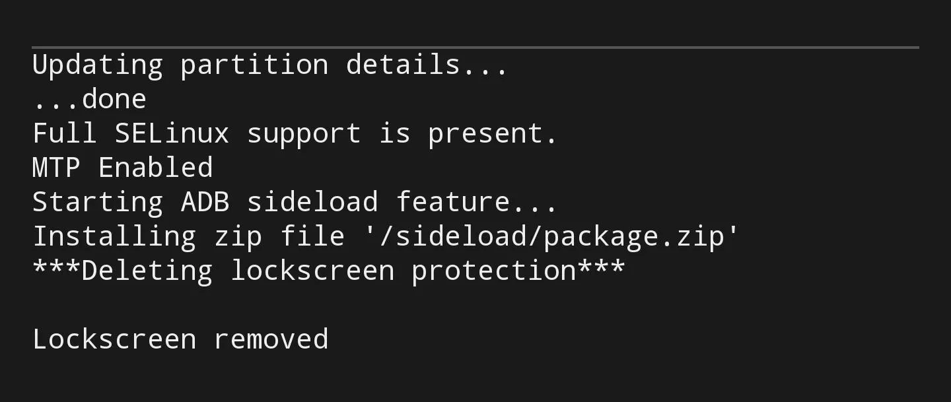The height and width of the screenshot is (402, 951).
Task: Click the word 'lockscreen' in the Deleting line
Action: coord(312,271)
